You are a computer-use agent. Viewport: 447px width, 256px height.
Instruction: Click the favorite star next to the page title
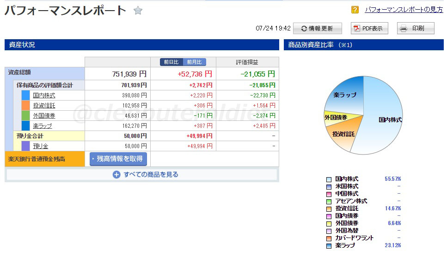tap(138, 11)
